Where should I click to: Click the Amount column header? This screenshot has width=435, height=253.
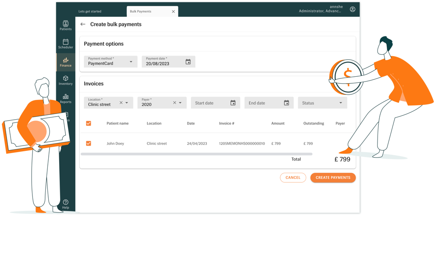pyautogui.click(x=278, y=123)
